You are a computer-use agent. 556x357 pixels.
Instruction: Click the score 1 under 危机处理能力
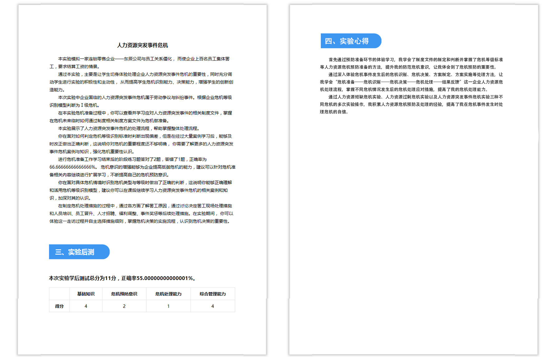[x=168, y=306]
